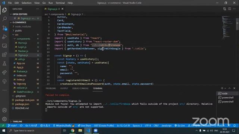Click the main branch in status bar
The image size is (239, 134).
pos(12,126)
